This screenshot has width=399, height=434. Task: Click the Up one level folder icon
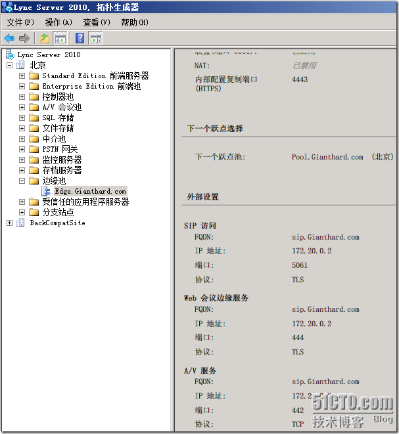point(45,38)
